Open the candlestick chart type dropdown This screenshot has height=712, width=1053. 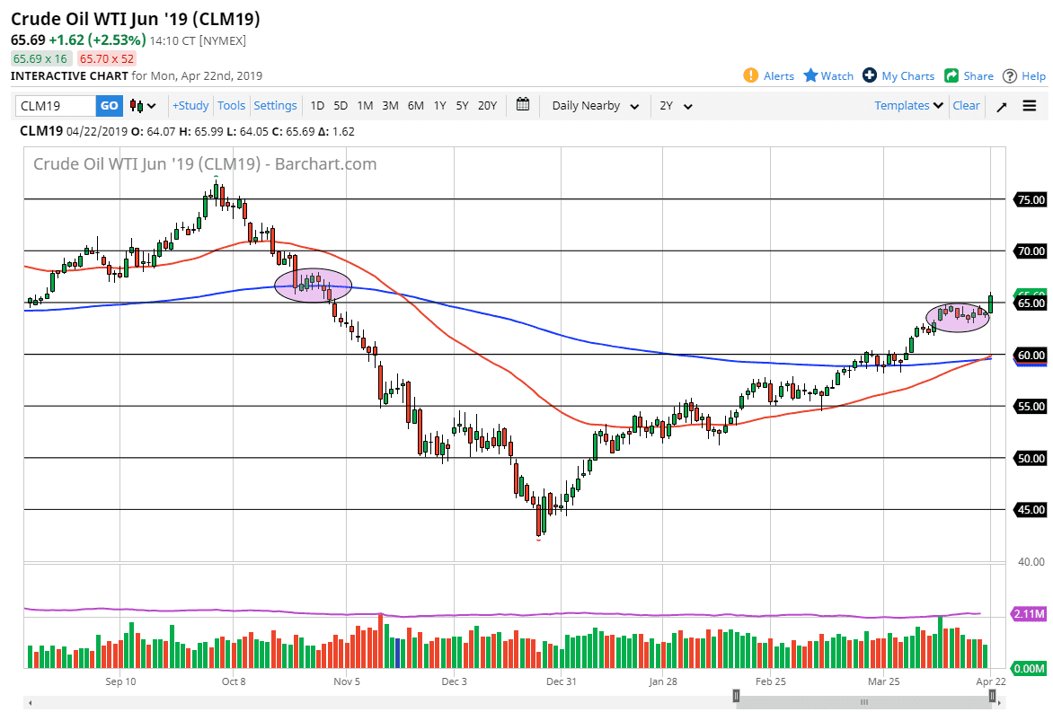143,106
